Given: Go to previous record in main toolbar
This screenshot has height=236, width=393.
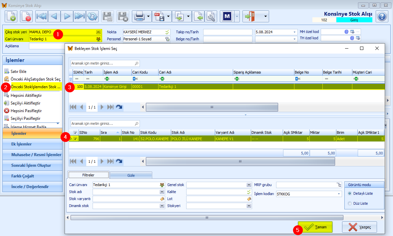Looking at the screenshot, I should [54, 17].
